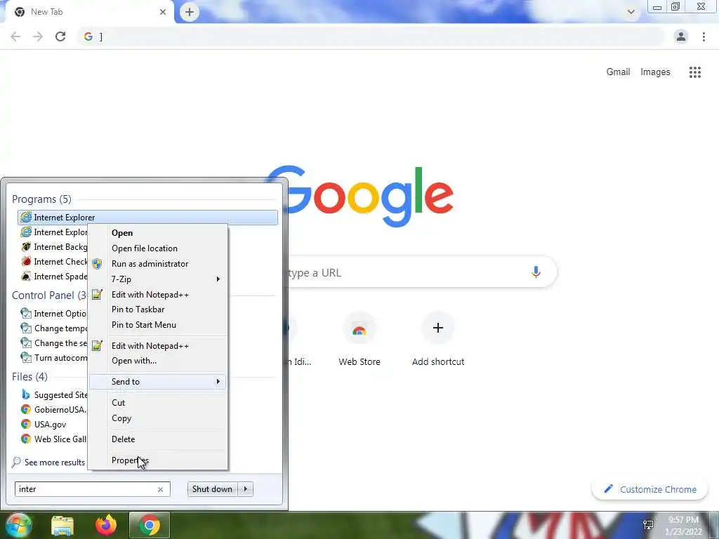Screen dimensions: 719x539
Task: Choose Pin to Taskbar
Action: coord(158,310)
